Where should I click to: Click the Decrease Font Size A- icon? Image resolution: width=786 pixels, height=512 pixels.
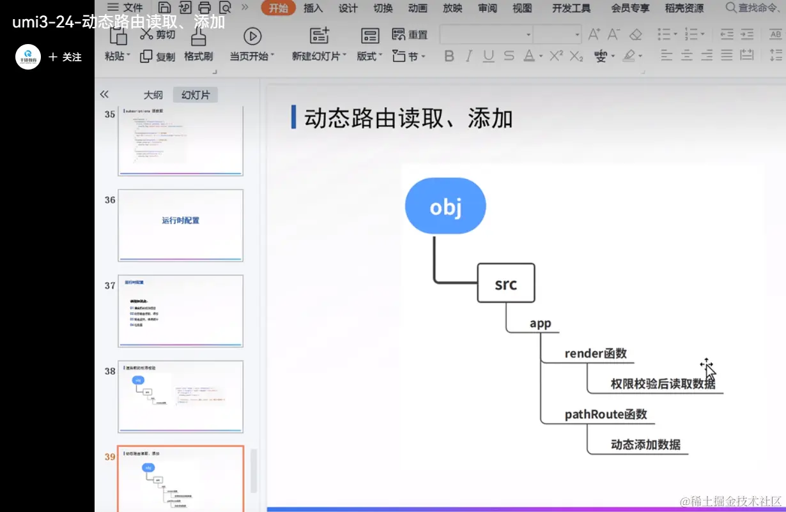click(614, 34)
